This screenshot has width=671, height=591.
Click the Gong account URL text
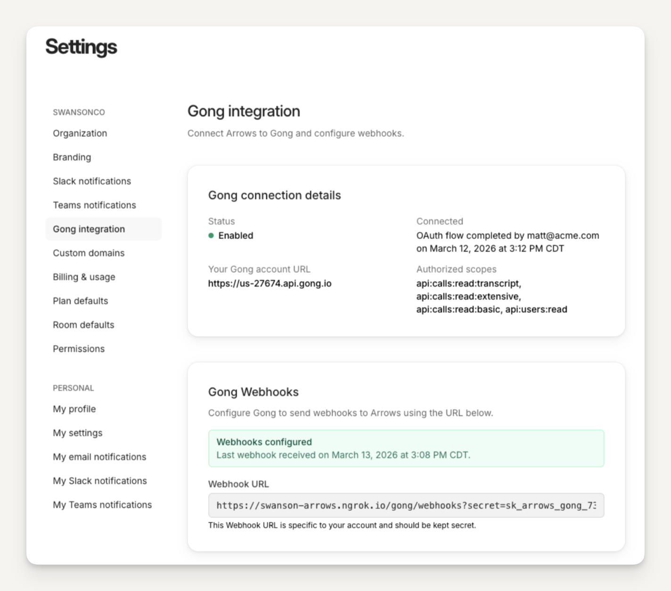coord(270,284)
